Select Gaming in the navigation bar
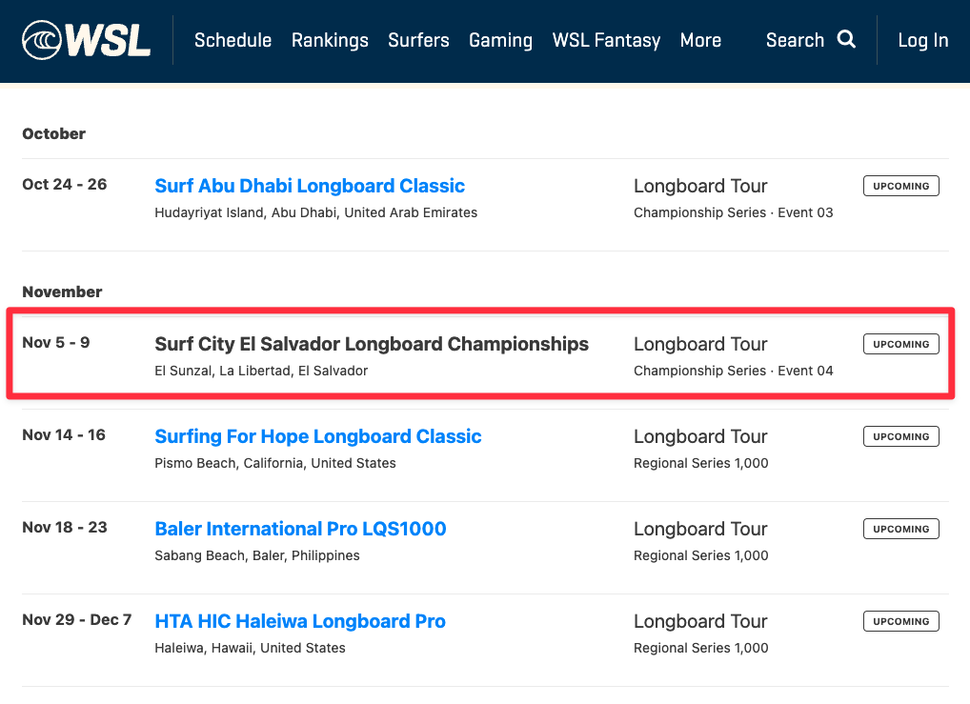 (500, 40)
